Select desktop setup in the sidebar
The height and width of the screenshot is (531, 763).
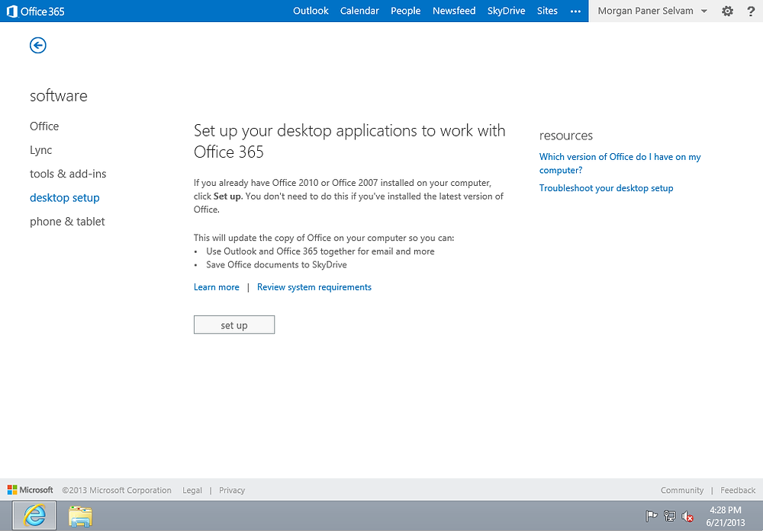point(65,198)
